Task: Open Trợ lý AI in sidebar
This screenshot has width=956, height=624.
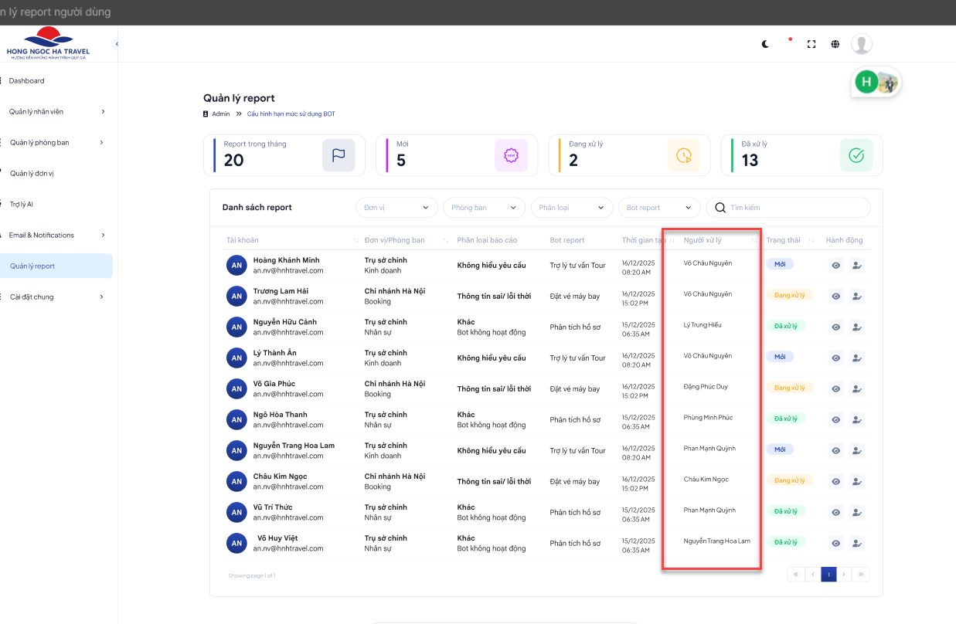Action: (x=22, y=205)
